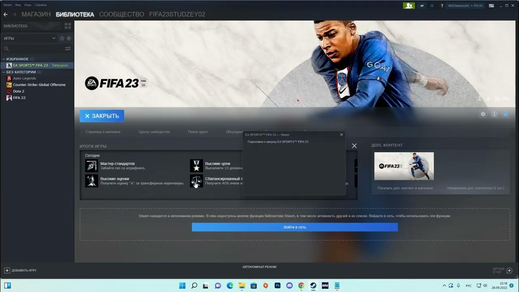
Task: Go back with the left arrow
Action: [x=5, y=15]
